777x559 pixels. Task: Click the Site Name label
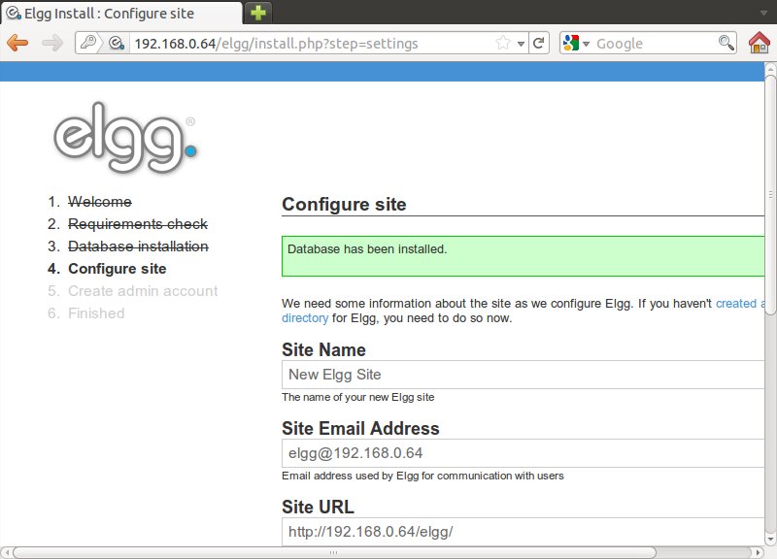coord(323,350)
